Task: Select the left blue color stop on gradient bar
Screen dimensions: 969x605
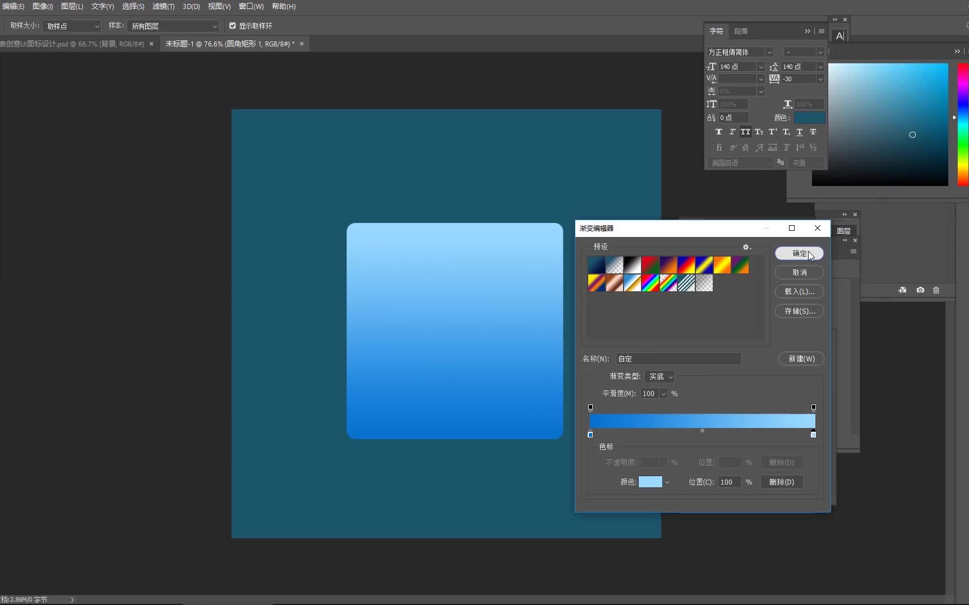Action: pyautogui.click(x=590, y=434)
